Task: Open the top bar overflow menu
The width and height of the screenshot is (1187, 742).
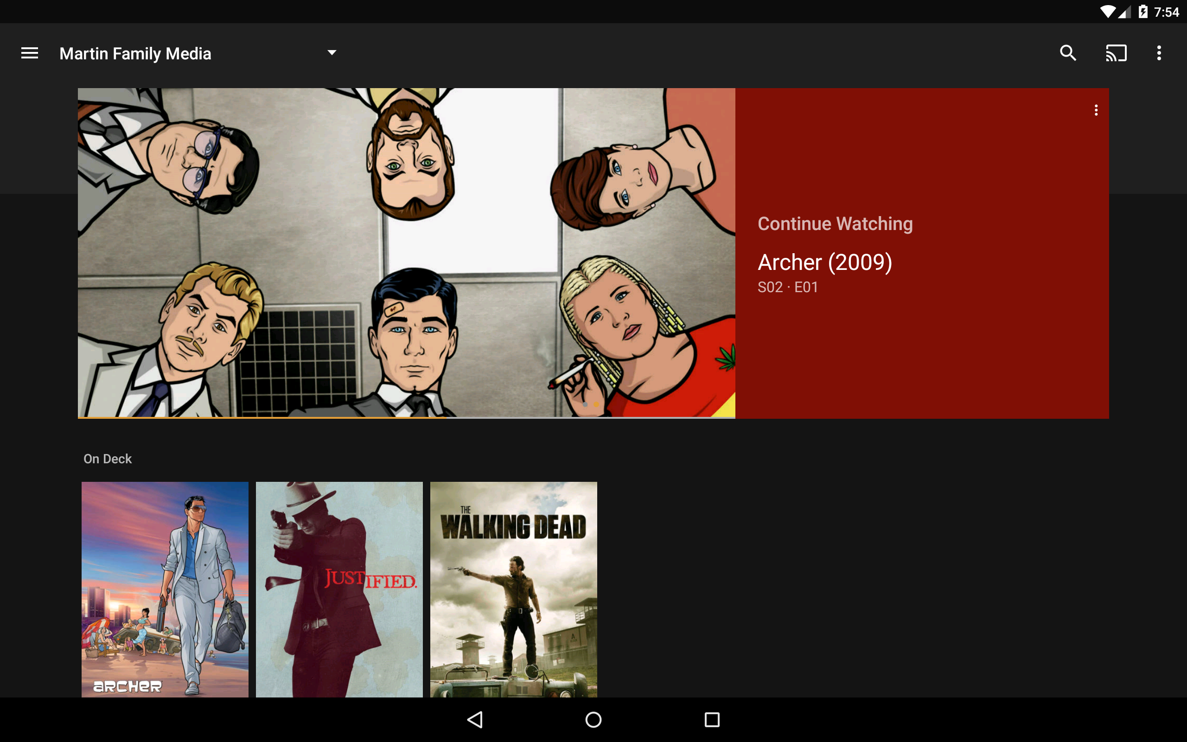Action: (x=1159, y=53)
